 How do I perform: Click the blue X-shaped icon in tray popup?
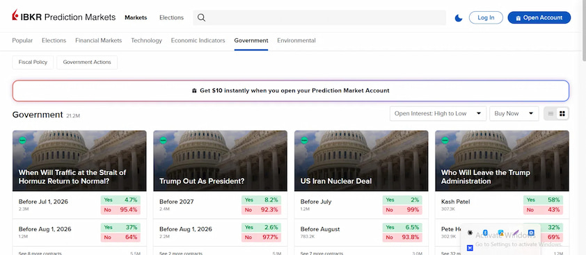pos(470,248)
